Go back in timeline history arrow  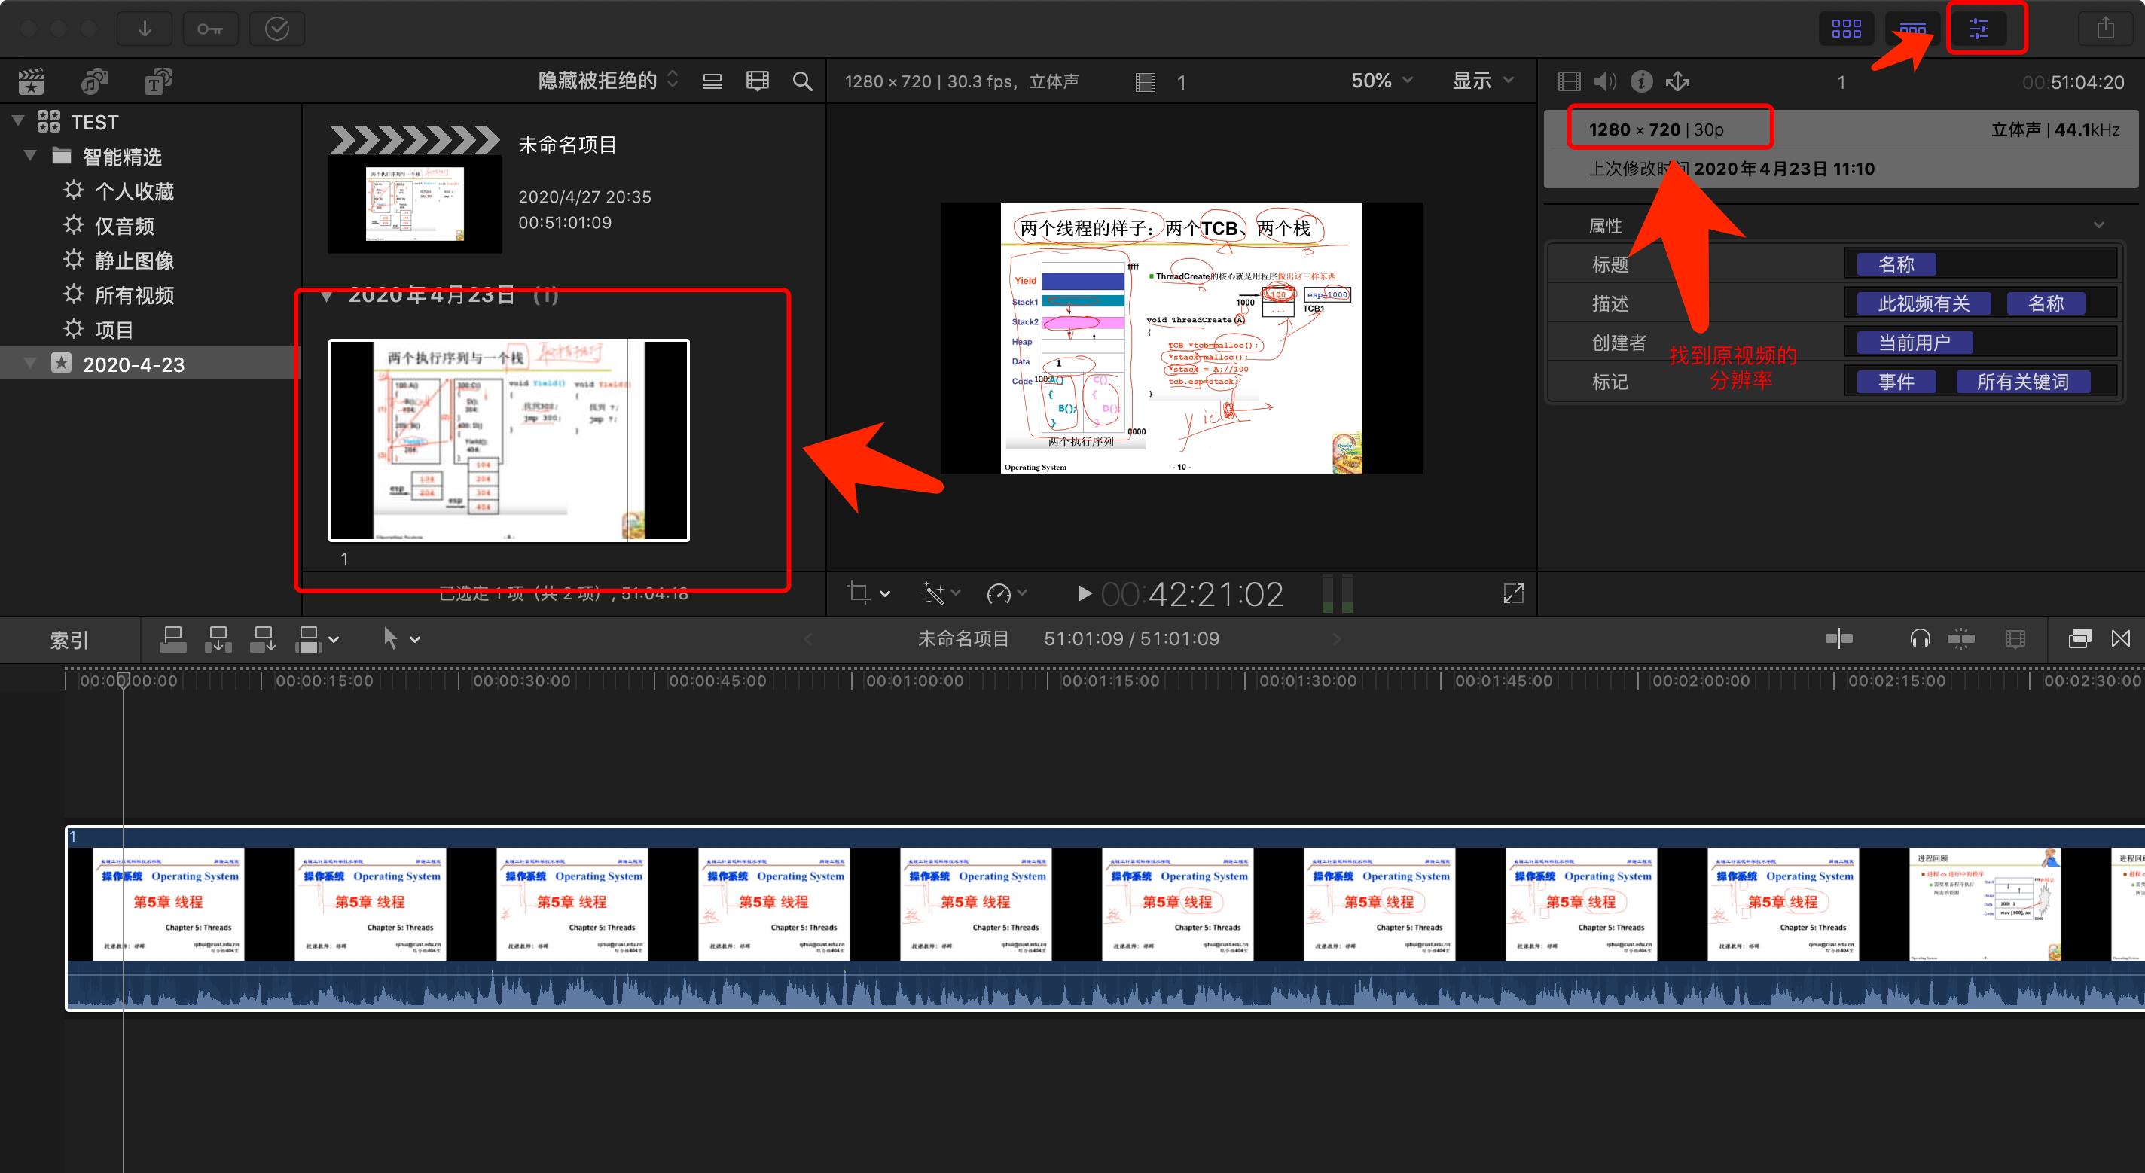807,638
